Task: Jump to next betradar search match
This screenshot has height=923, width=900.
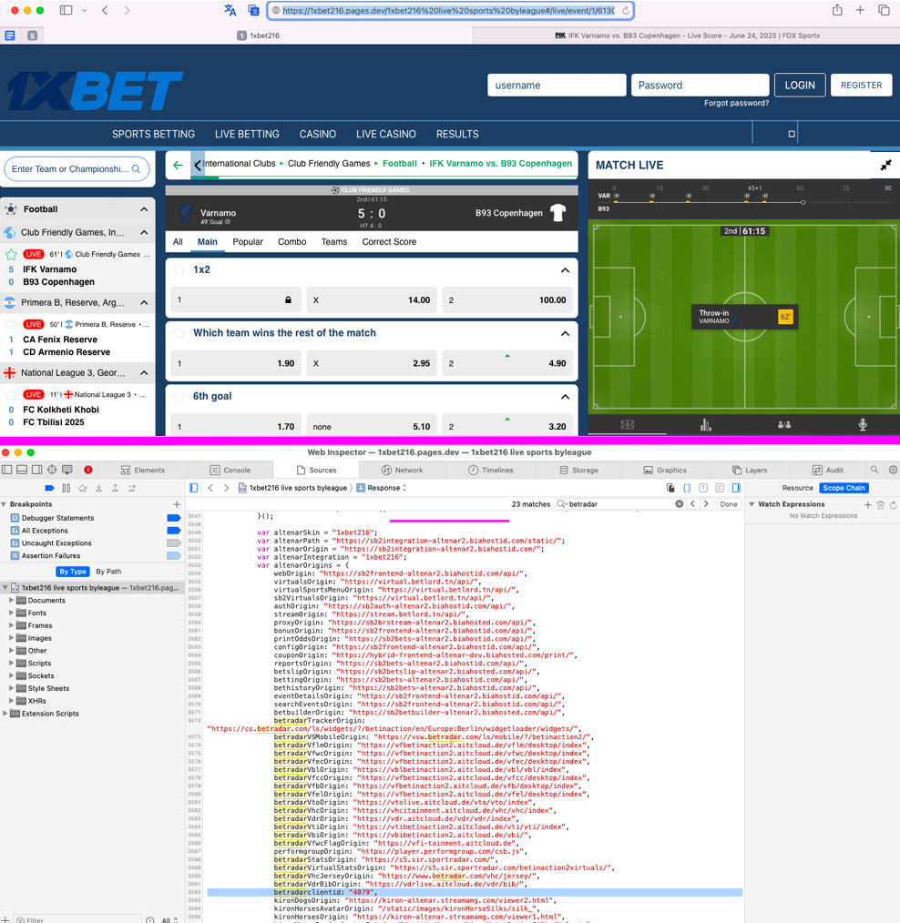Action: (706, 504)
